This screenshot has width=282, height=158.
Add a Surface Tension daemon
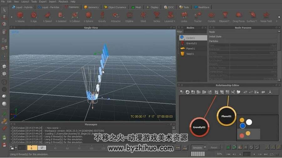click(253, 17)
